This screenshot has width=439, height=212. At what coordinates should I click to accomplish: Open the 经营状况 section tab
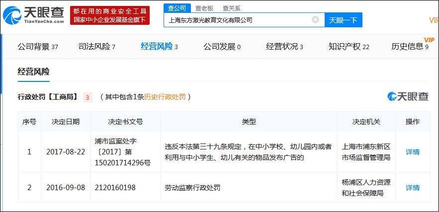[284, 47]
